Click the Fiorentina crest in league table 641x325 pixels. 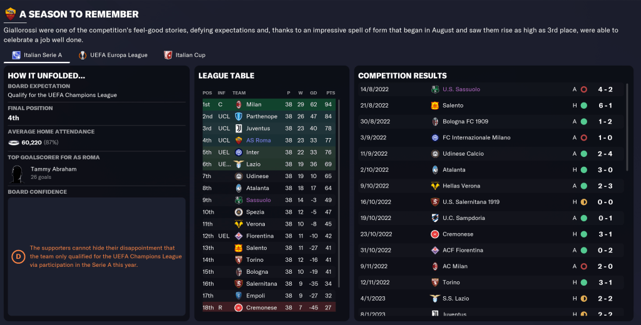pyautogui.click(x=238, y=236)
